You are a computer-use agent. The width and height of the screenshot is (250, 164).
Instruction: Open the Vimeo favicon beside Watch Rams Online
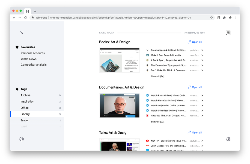tap(147, 95)
